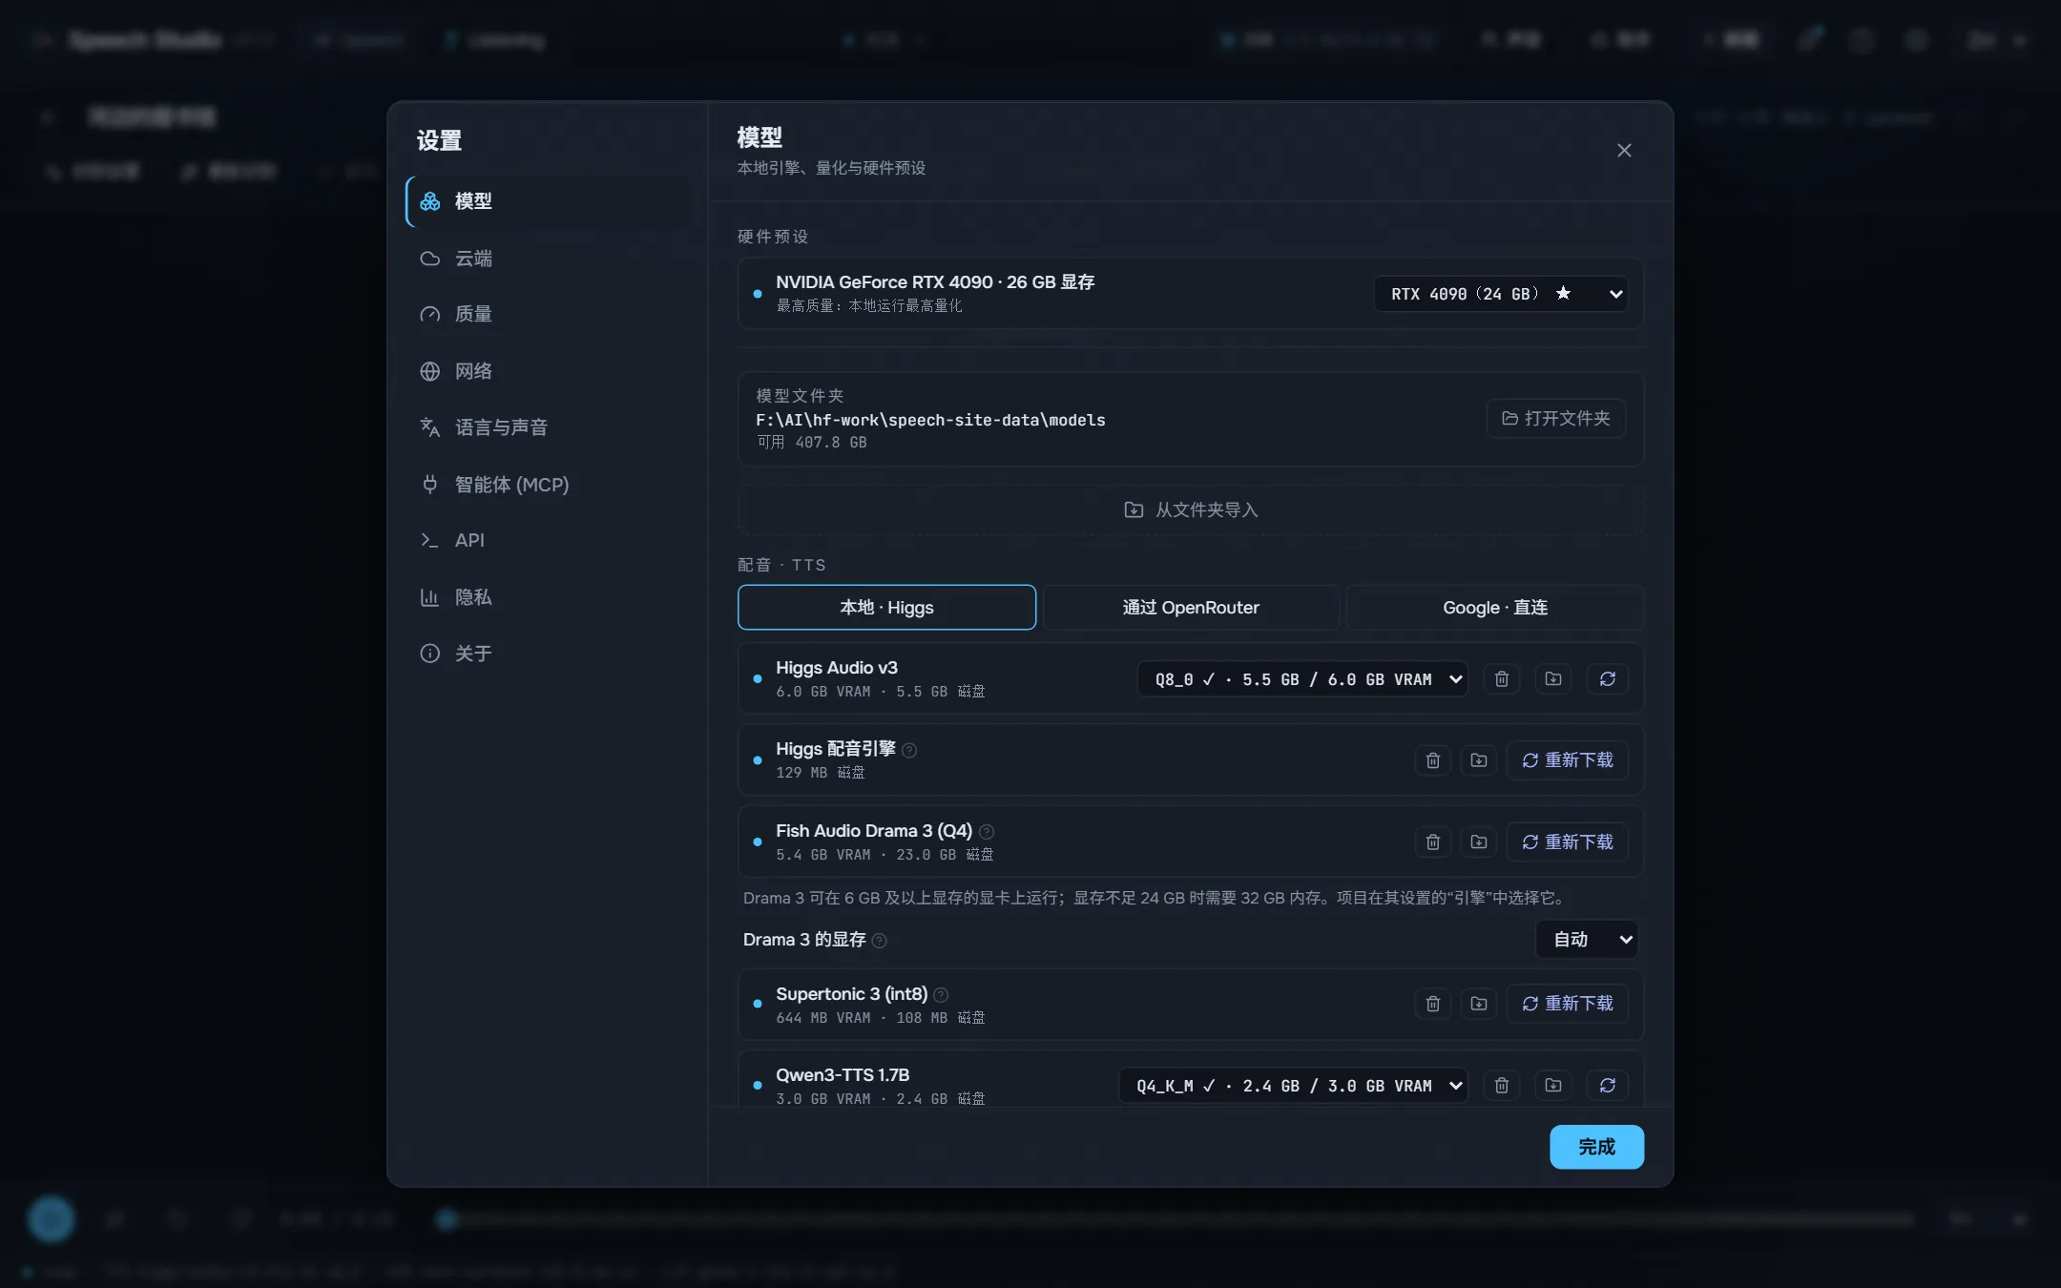This screenshot has height=1288, width=2061.
Task: Click 完成 to finish settings
Action: pos(1596,1147)
